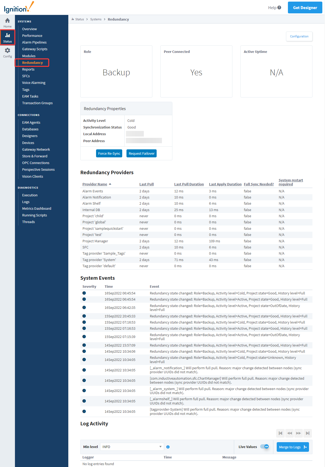The image size is (325, 467).
Task: Jump to last log page
Action: pyautogui.click(x=308, y=433)
